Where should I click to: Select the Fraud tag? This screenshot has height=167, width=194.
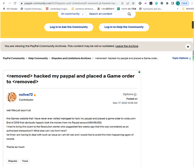pyautogui.click(x=25, y=161)
